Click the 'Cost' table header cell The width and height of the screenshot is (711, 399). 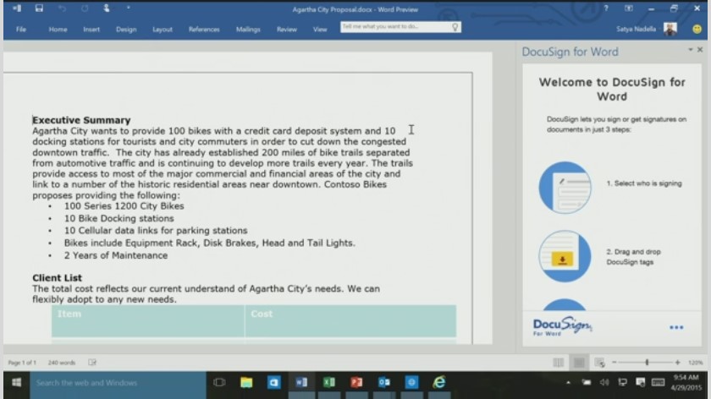(350, 320)
